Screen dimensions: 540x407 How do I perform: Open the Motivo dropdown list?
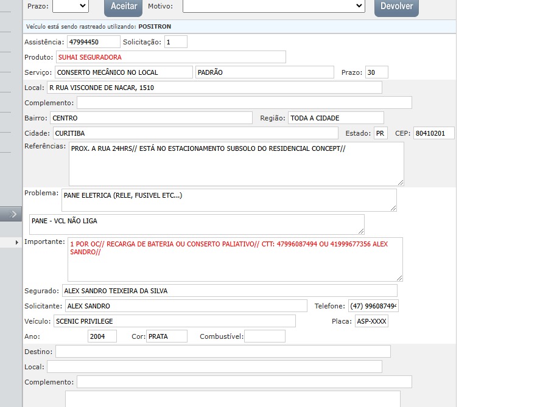[273, 6]
